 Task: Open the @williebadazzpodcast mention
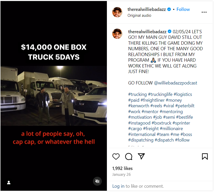[x=176, y=83]
